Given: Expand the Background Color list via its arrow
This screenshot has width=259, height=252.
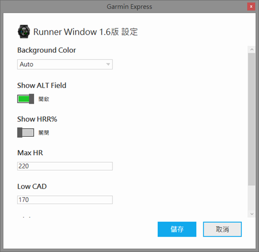Looking at the screenshot, I should [x=108, y=64].
